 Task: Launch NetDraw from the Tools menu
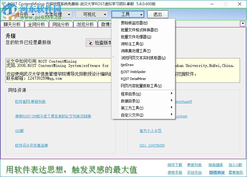click(127, 64)
